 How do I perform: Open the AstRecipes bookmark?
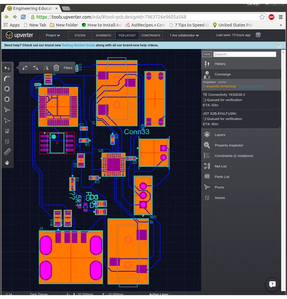click(145, 25)
